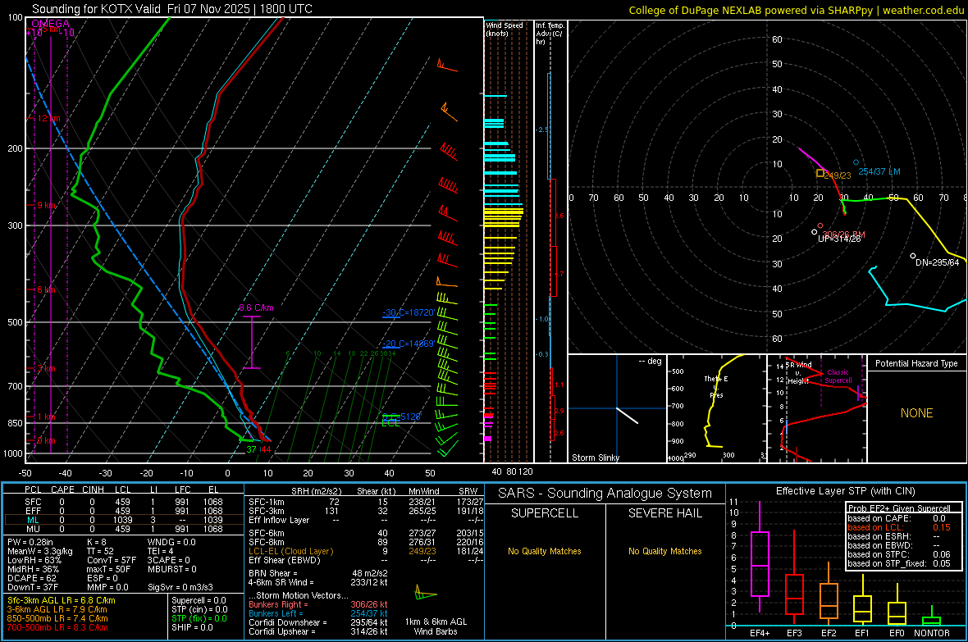
Task: Select the MU parcel row
Action: (x=124, y=529)
